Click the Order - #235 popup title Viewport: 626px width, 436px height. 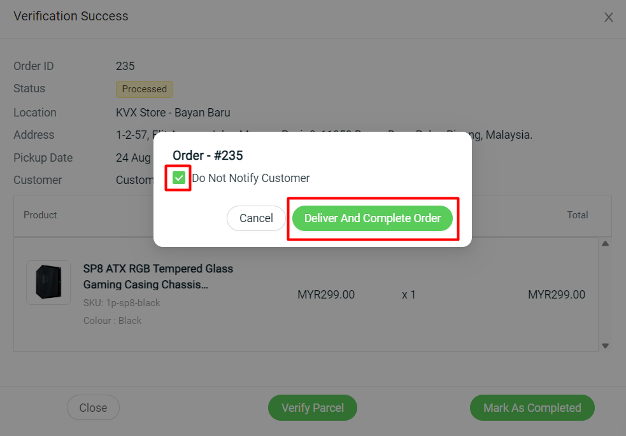pos(208,155)
